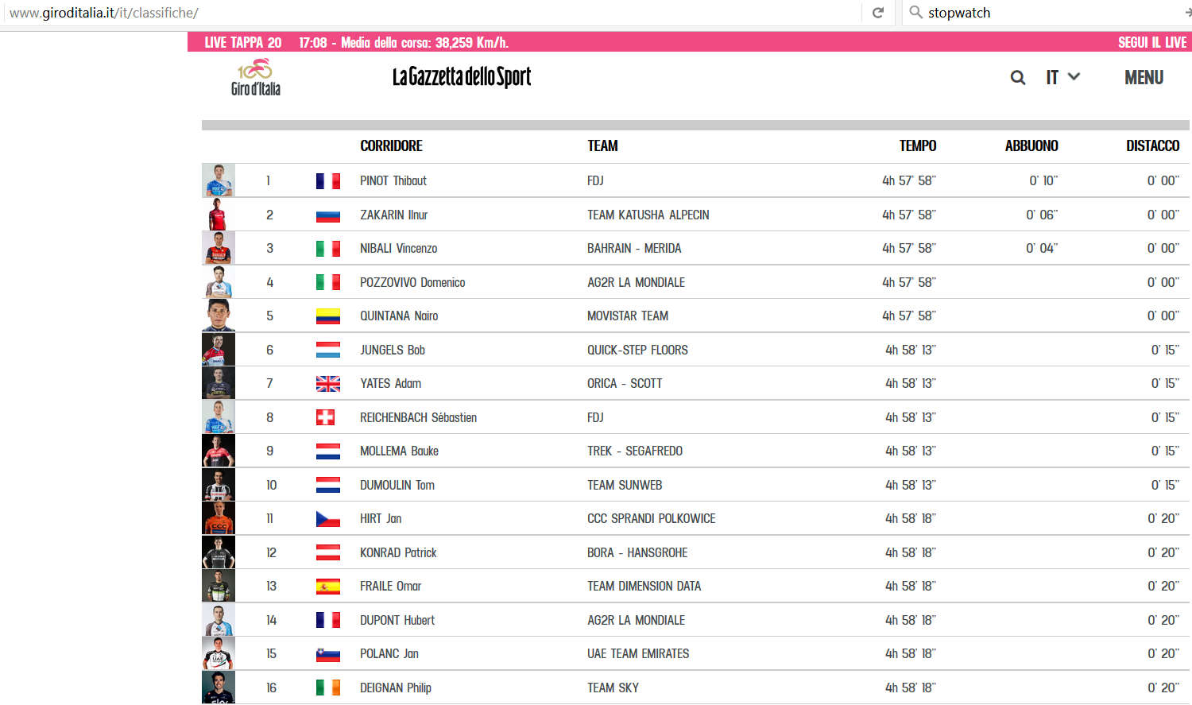Viewport: 1192px width, 705px height.
Task: Click the Slovenian flag beside POLANC Jan
Action: click(x=328, y=654)
